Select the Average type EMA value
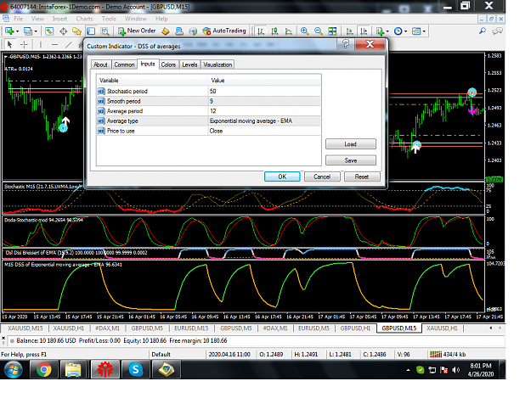The image size is (531, 398). [264, 121]
